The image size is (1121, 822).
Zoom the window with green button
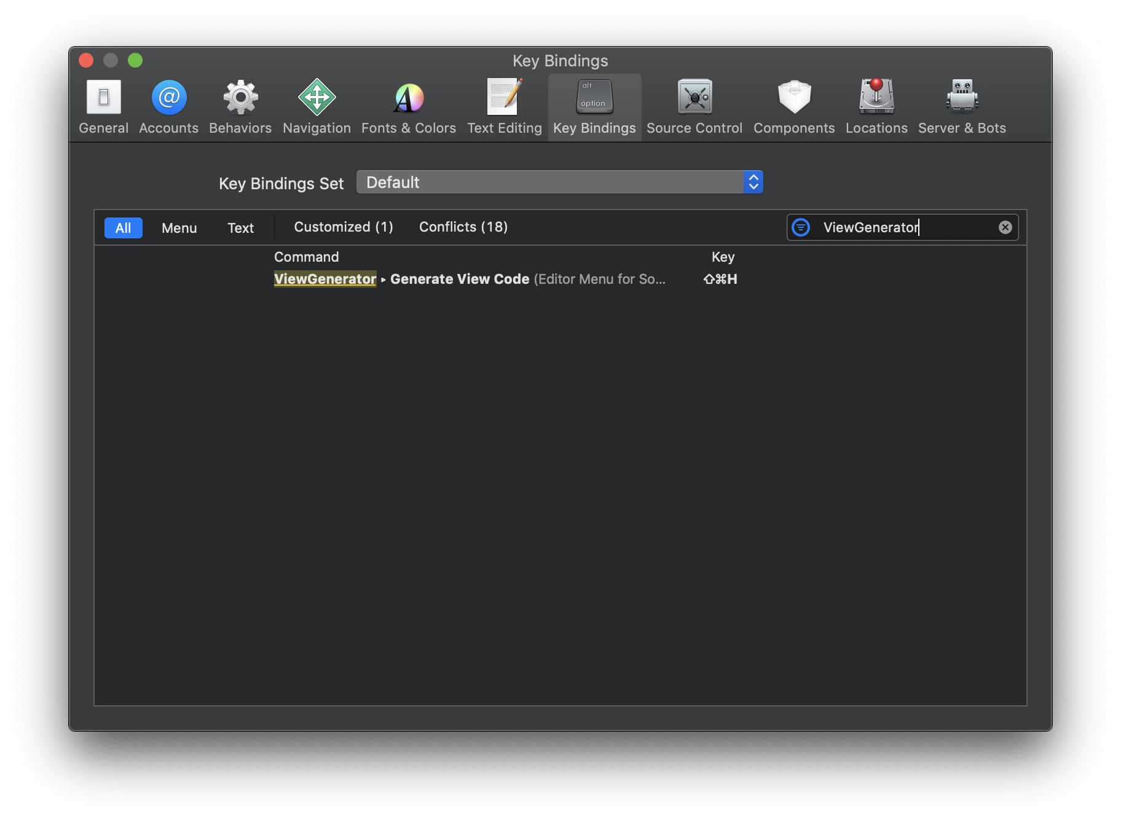click(135, 60)
